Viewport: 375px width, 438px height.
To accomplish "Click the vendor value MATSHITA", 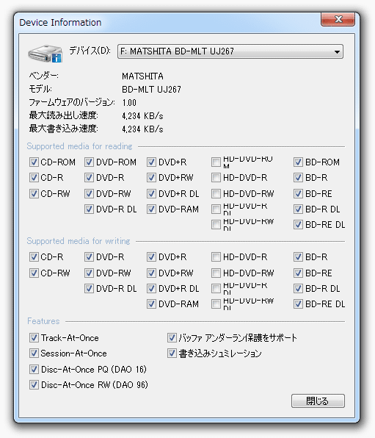I will [142, 76].
